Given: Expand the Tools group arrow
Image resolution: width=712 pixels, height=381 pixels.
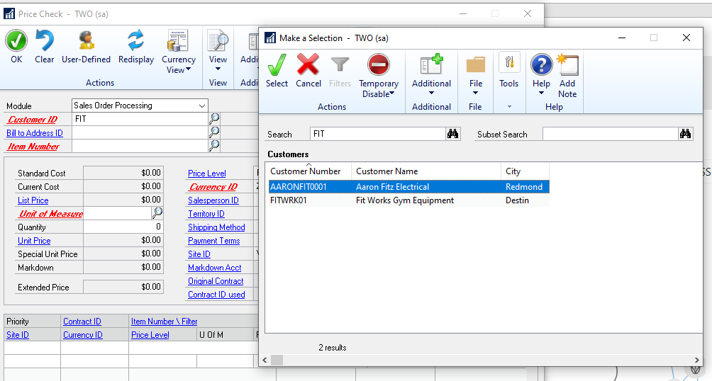Looking at the screenshot, I should [x=509, y=107].
